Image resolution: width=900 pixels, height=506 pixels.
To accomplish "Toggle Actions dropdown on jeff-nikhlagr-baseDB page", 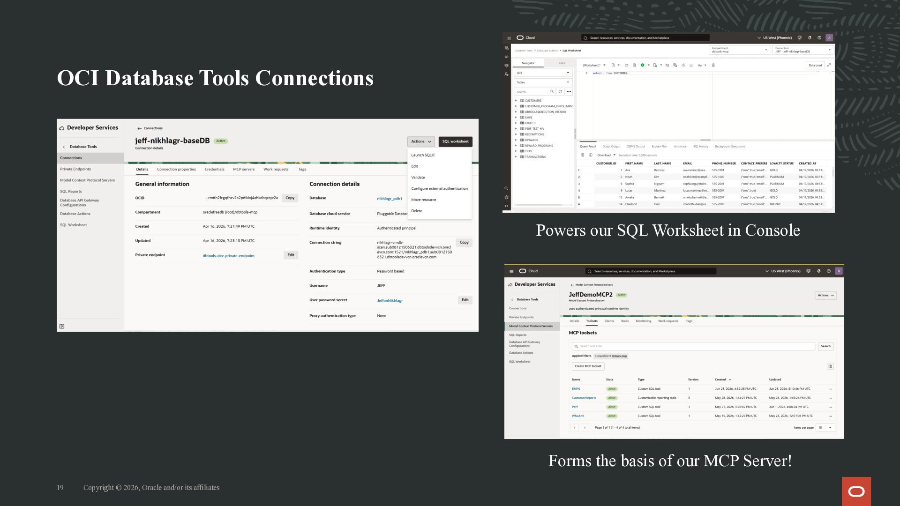I will pyautogui.click(x=421, y=141).
